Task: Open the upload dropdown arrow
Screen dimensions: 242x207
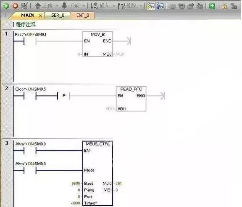Action: pyautogui.click(x=57, y=6)
